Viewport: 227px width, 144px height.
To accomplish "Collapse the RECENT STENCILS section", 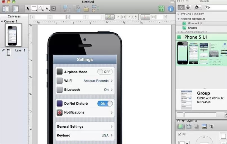I will pos(178,19).
